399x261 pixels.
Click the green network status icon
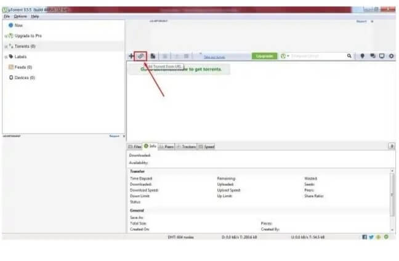tap(386, 237)
